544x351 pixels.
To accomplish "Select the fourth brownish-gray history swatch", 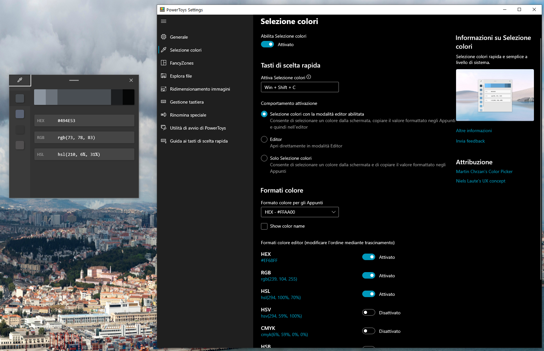I will coord(20,145).
